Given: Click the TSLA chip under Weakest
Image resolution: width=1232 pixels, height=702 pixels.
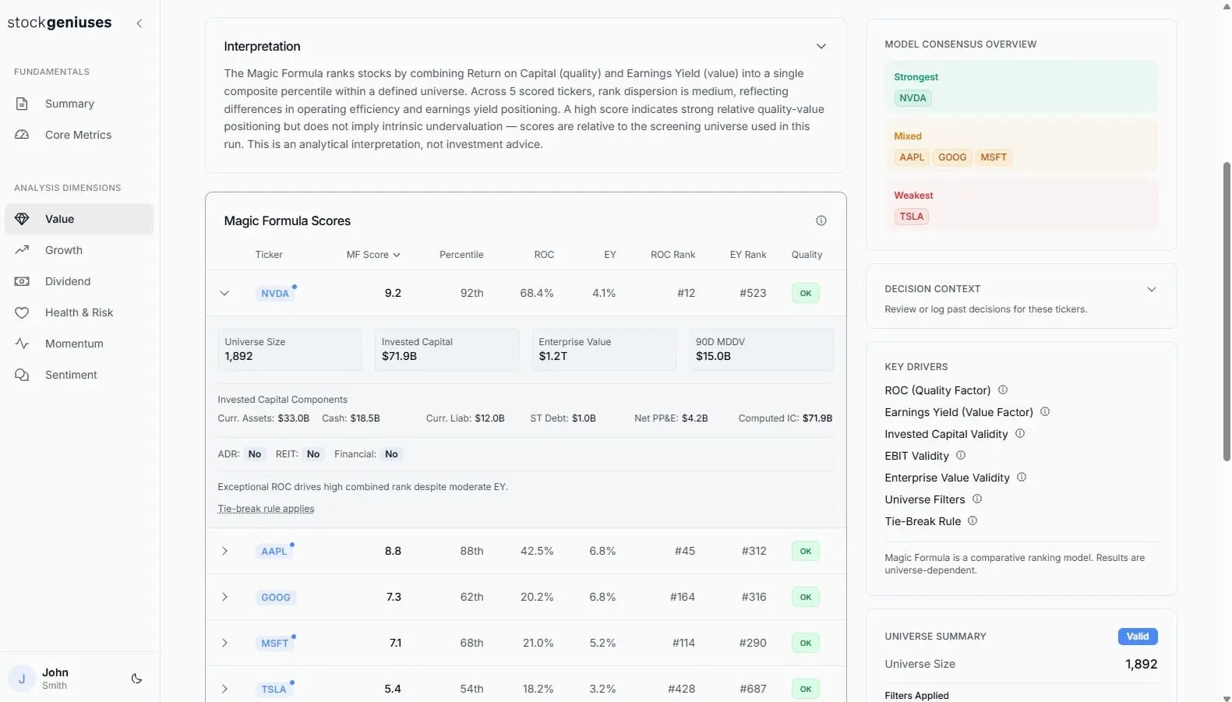Looking at the screenshot, I should (911, 217).
